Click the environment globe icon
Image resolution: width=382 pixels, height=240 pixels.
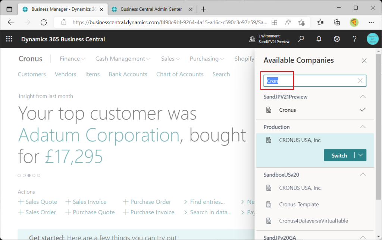click(253, 39)
